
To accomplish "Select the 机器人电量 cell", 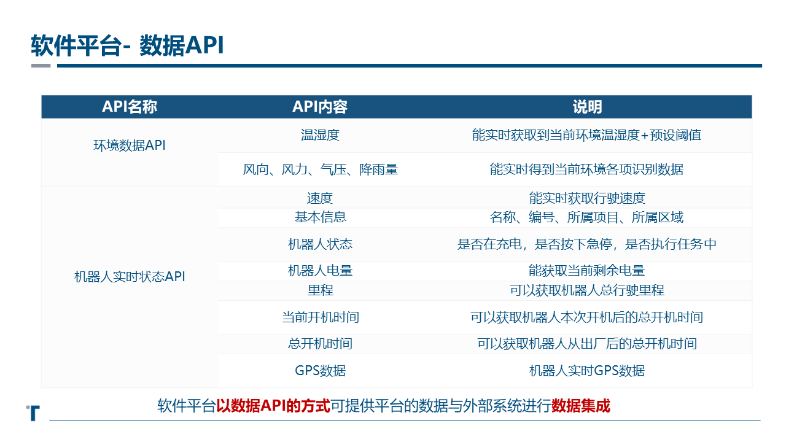I will (x=320, y=271).
